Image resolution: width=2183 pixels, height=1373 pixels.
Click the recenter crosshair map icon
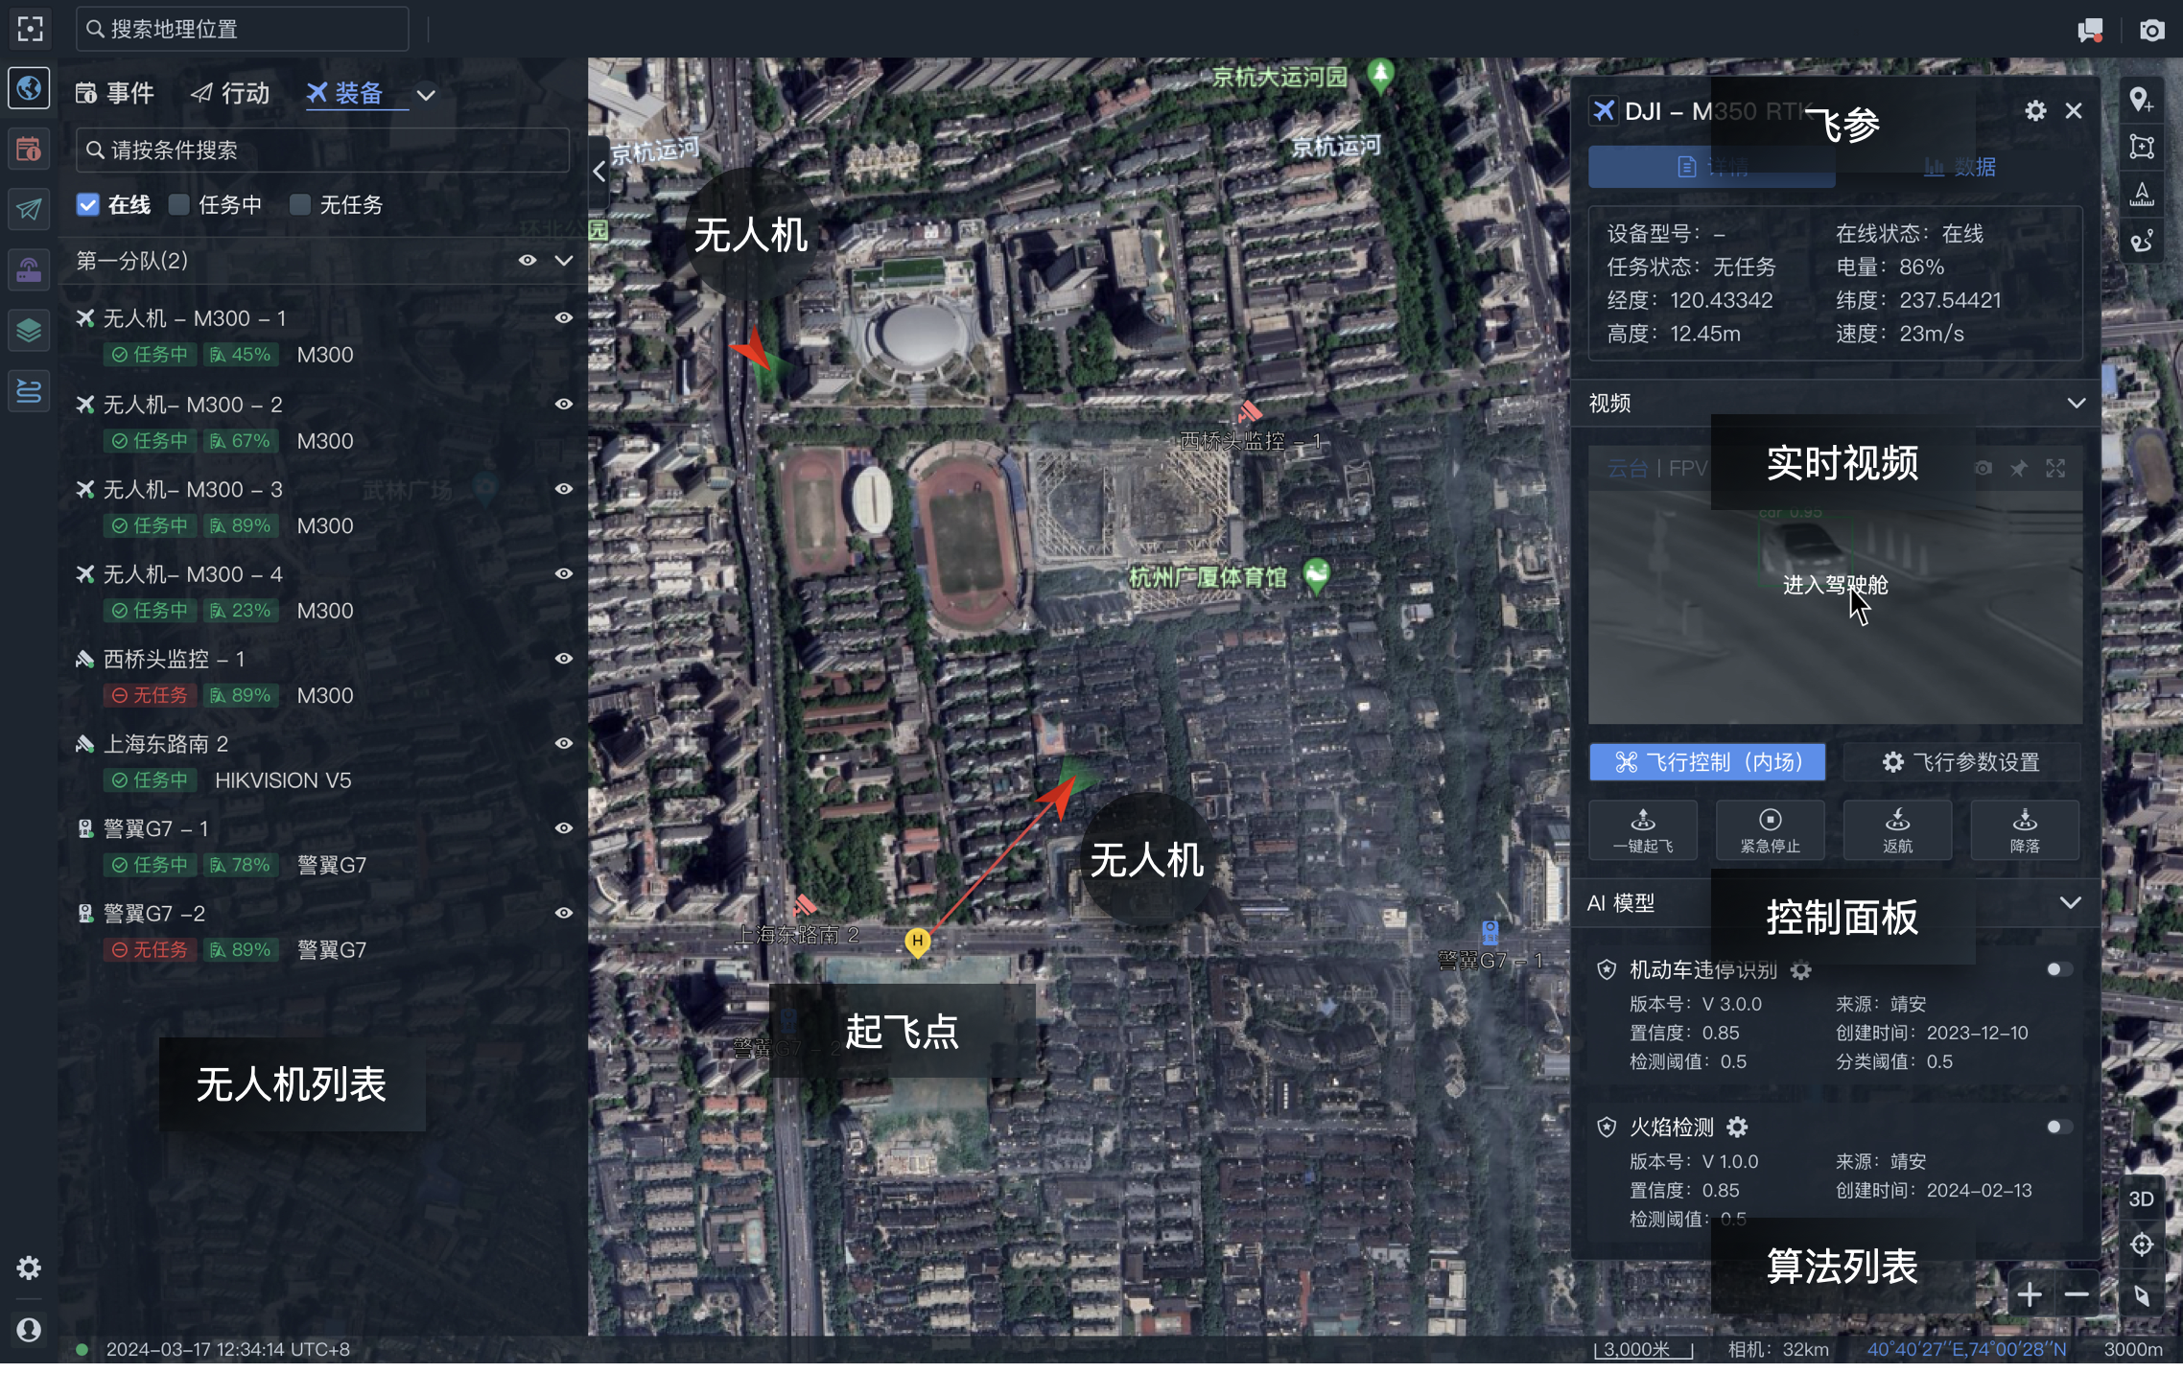(x=2141, y=1245)
